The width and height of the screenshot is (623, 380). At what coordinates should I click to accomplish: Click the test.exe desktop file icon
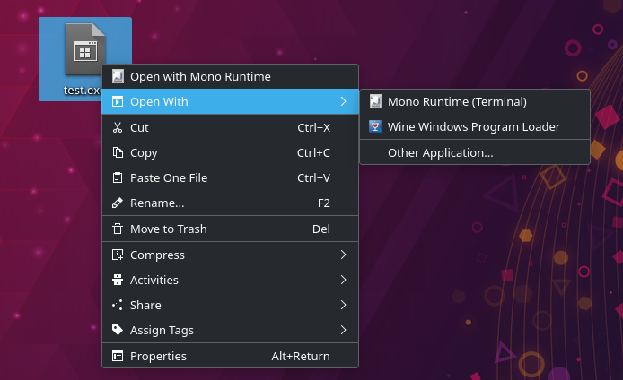point(84,49)
